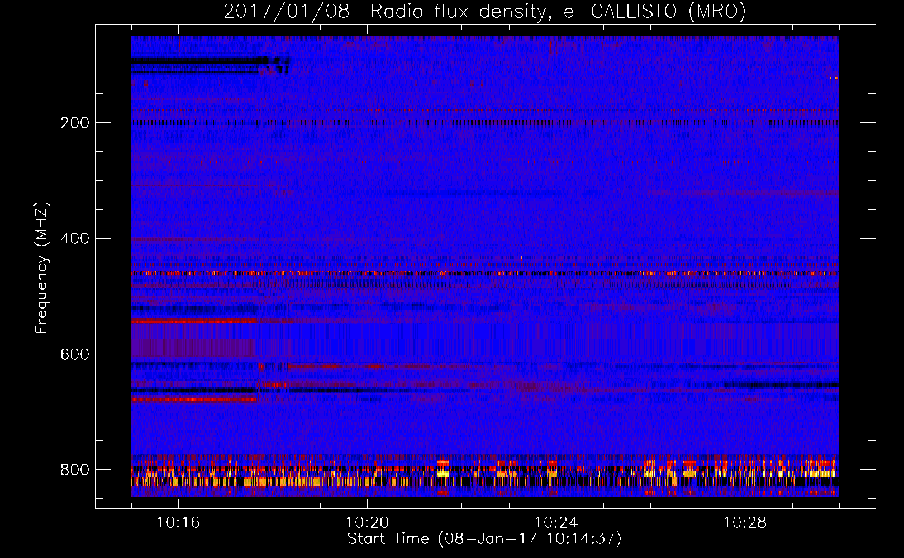The width and height of the screenshot is (904, 558).
Task: Click the 400 frequency tick label
Action: coord(75,239)
